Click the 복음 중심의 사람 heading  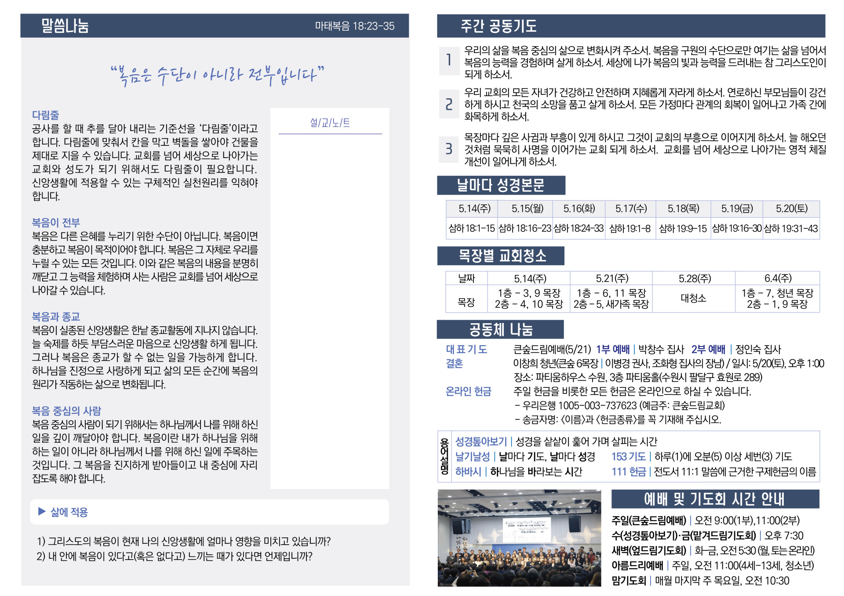[x=66, y=411]
